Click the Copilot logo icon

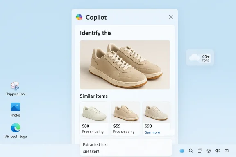click(79, 17)
